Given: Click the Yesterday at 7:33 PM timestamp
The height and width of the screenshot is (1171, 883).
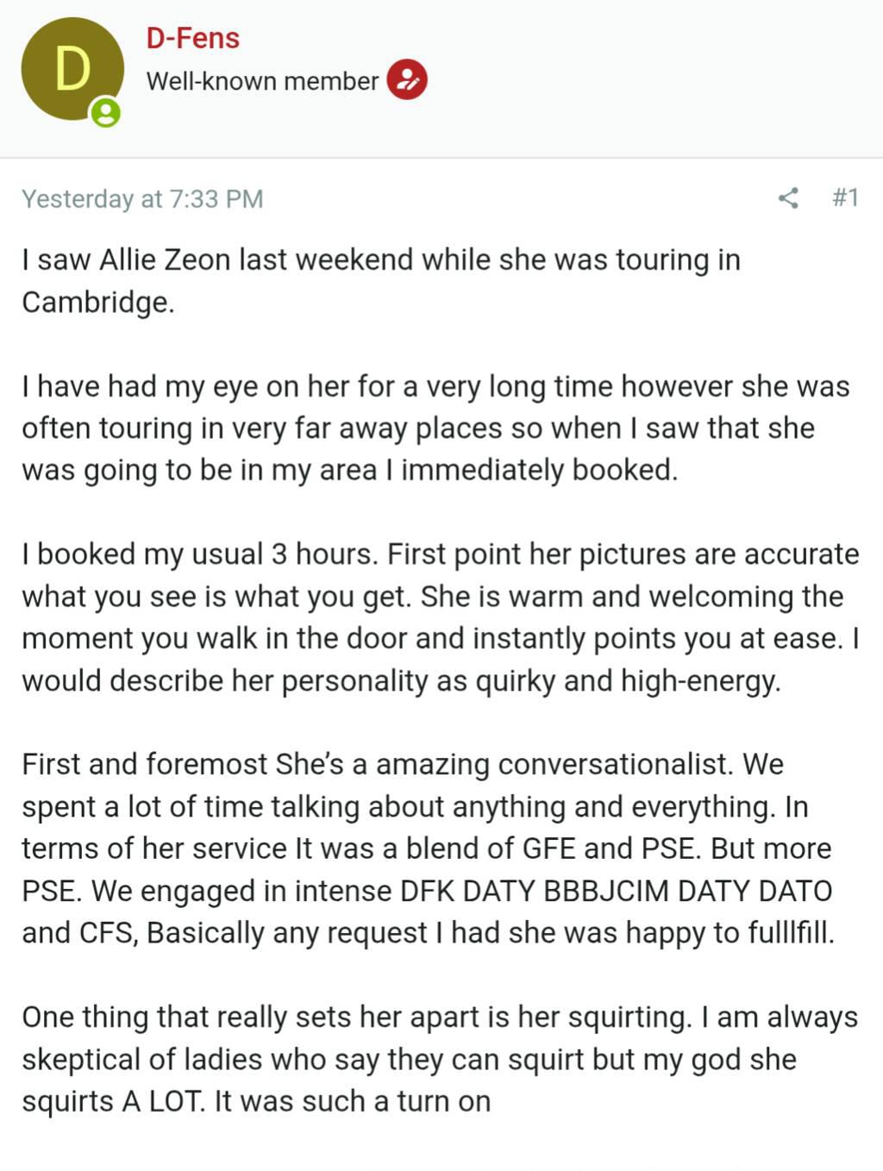Looking at the screenshot, I should tap(142, 199).
